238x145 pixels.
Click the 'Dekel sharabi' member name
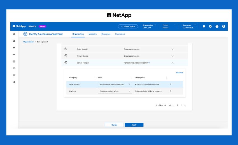coord(82,49)
